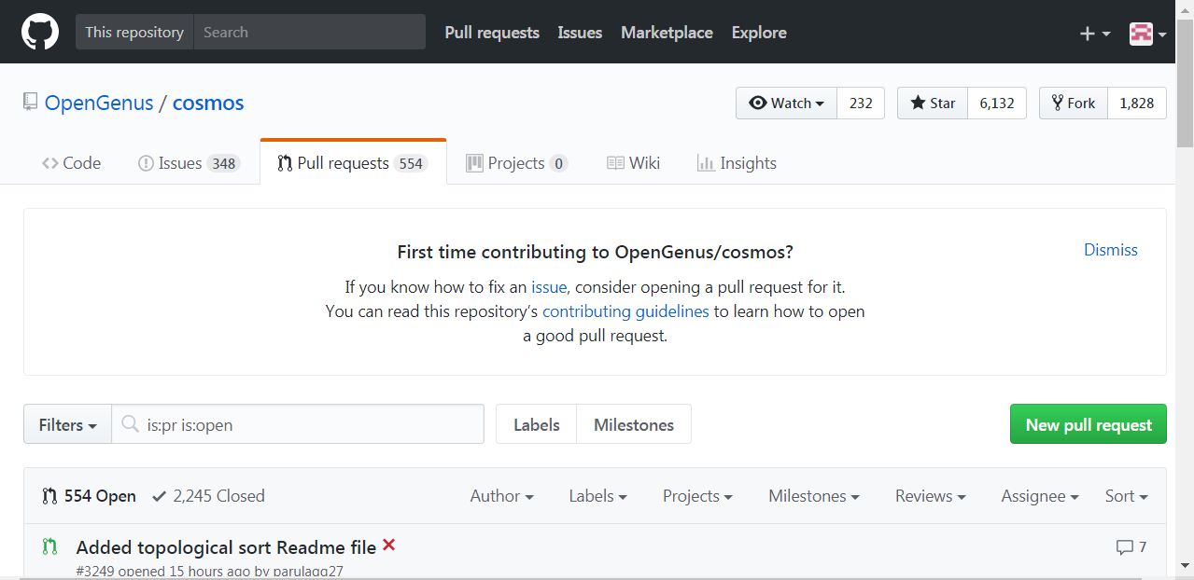The height and width of the screenshot is (580, 1194).
Task: Open the Labels button
Action: tap(537, 424)
